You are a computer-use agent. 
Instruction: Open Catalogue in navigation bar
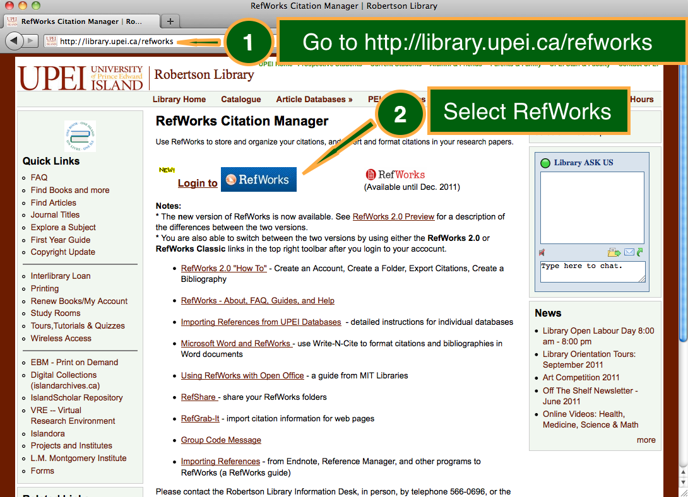click(241, 100)
